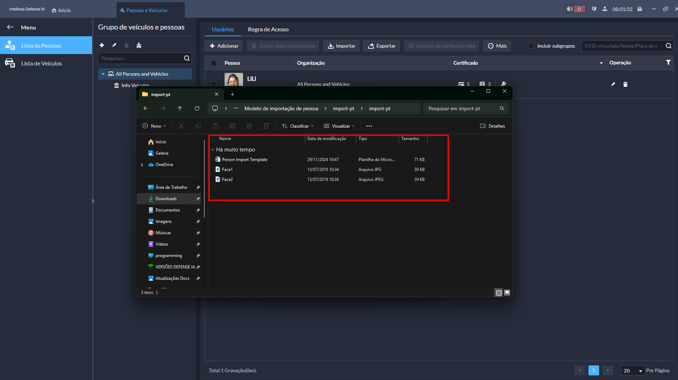Go up one folder with up arrow

point(180,108)
